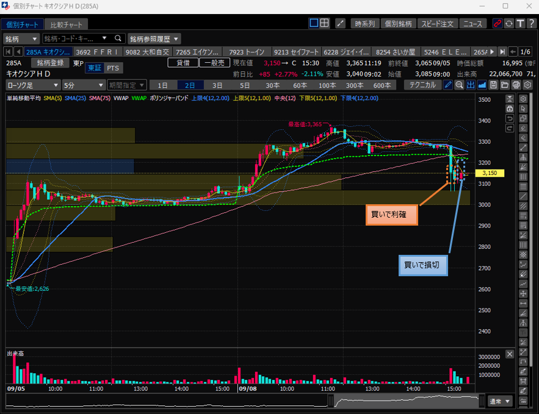Select the pencil drawing tool icon

coord(447,85)
